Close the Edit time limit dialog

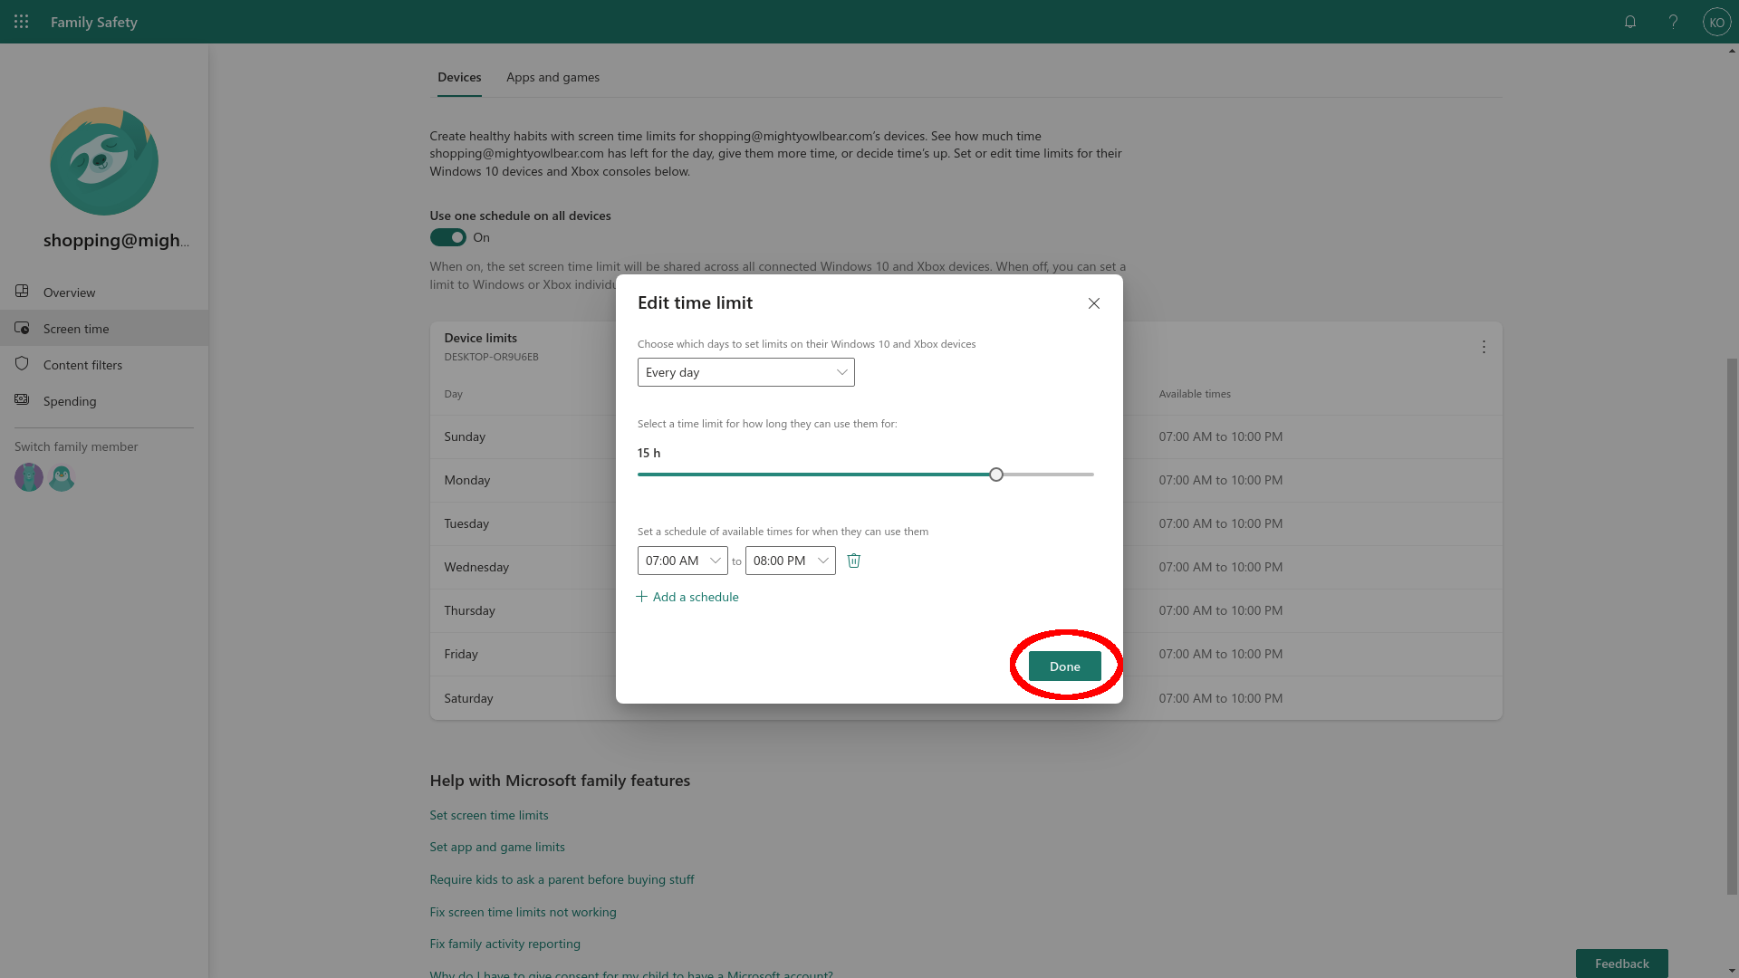(1094, 303)
